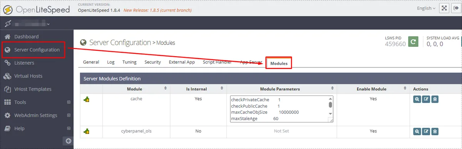Click the cache module name cell
This screenshot has height=149, width=462.
coord(137,99)
